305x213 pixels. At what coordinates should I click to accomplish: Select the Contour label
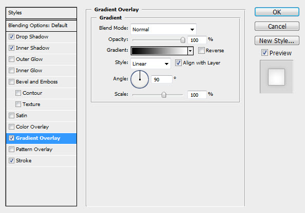32,93
